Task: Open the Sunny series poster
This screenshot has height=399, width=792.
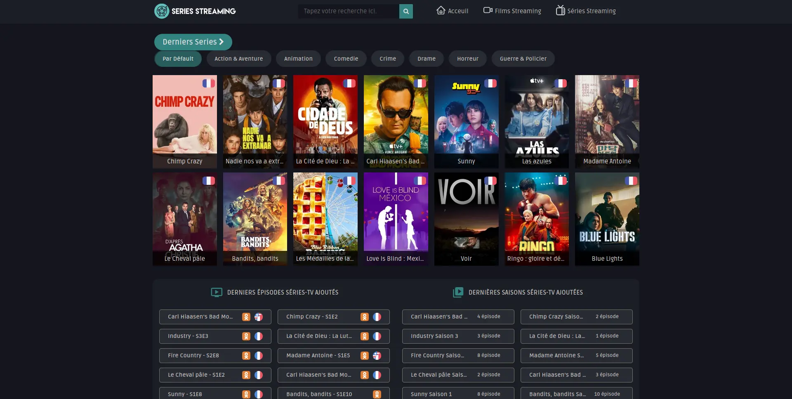Action: [466, 122]
